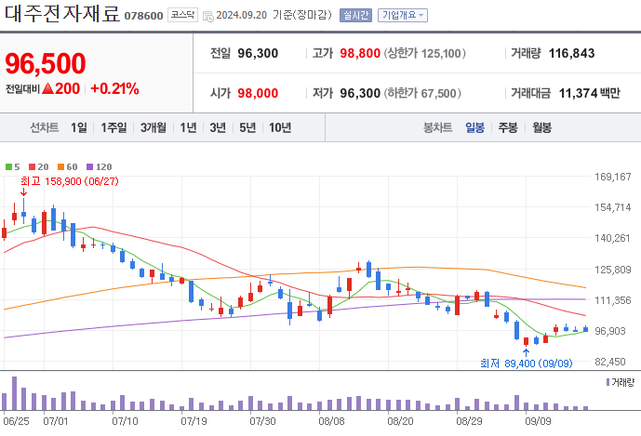Click the 봉차트 label

(437, 128)
